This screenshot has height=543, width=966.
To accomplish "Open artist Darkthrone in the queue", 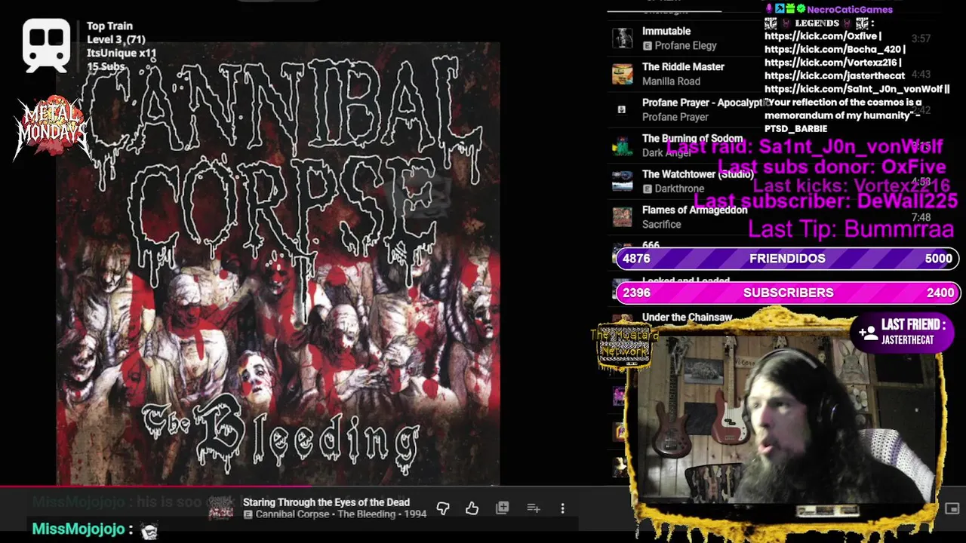I will click(679, 189).
